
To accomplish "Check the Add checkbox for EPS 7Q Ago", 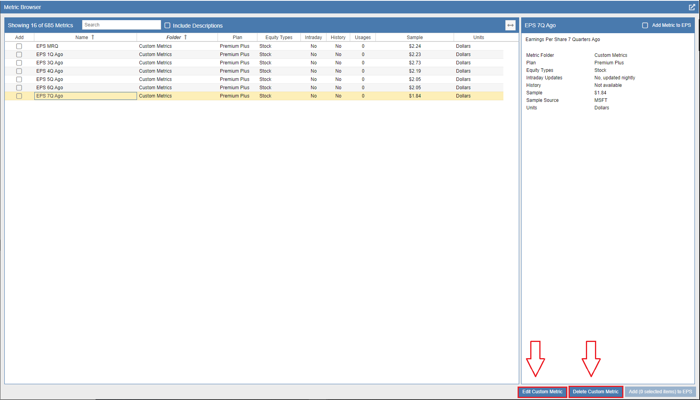I will [19, 96].
